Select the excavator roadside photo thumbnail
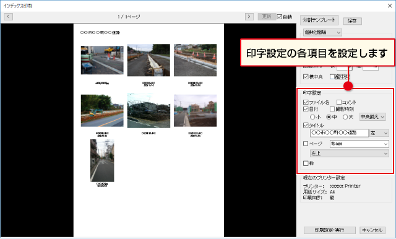This screenshot has width=396, height=239. tap(102, 111)
